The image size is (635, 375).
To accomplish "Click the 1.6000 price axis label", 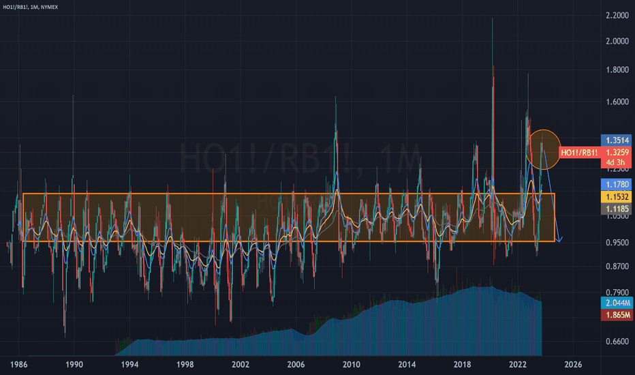I will (617, 102).
